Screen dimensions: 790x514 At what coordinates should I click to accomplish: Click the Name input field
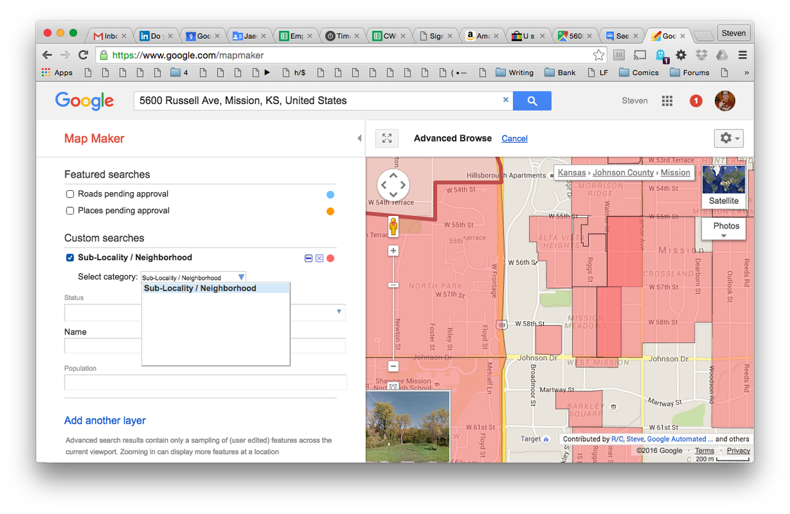[x=205, y=346]
